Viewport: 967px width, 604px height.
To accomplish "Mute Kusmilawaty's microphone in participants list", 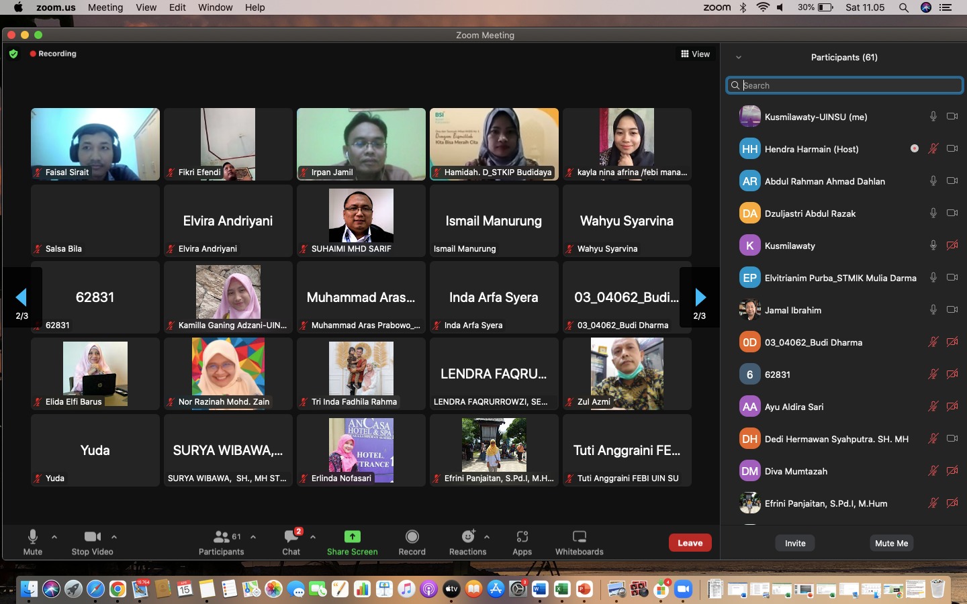I will 933,246.
